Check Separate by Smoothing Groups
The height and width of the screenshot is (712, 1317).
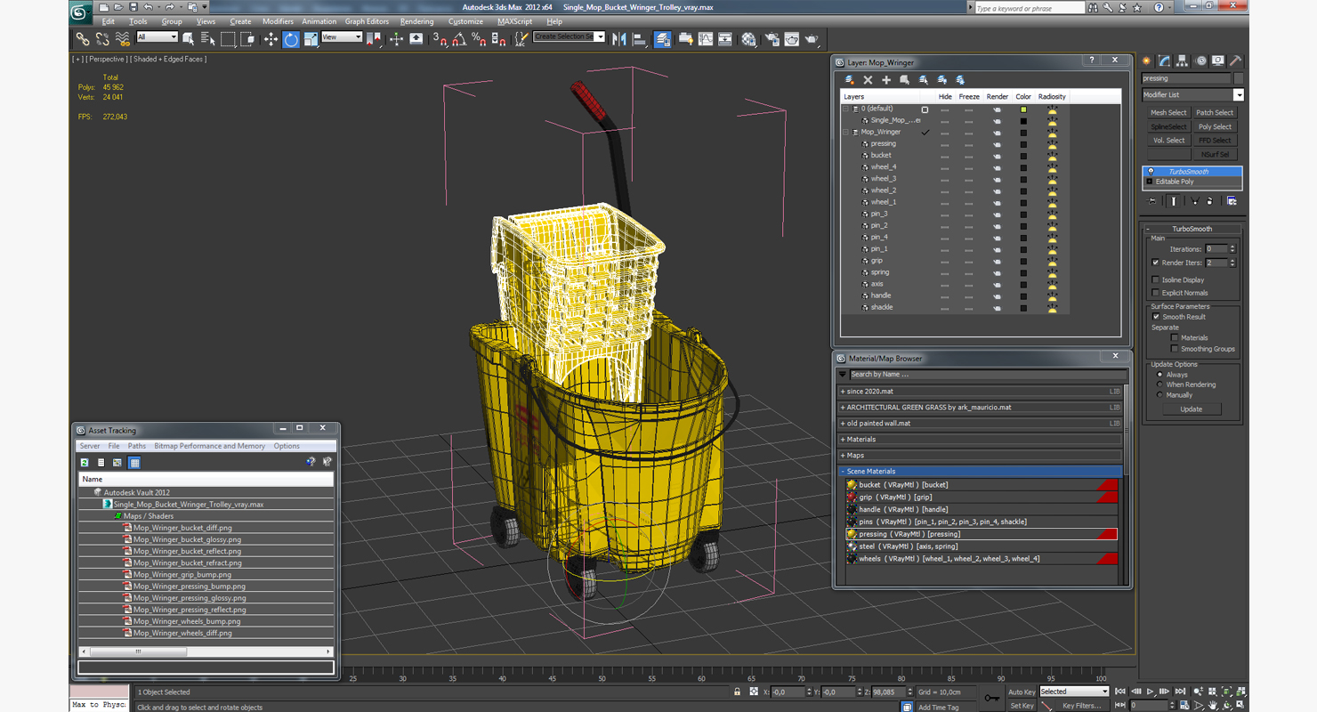[x=1175, y=349]
